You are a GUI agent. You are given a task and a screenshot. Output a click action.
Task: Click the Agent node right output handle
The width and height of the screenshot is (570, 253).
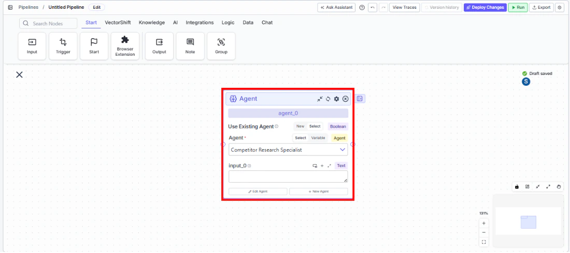coord(352,144)
